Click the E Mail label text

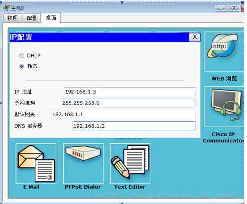coord(32,187)
